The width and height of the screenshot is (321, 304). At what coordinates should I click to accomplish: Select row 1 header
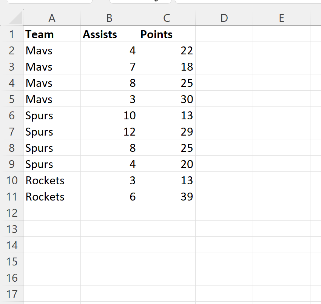pos(12,34)
